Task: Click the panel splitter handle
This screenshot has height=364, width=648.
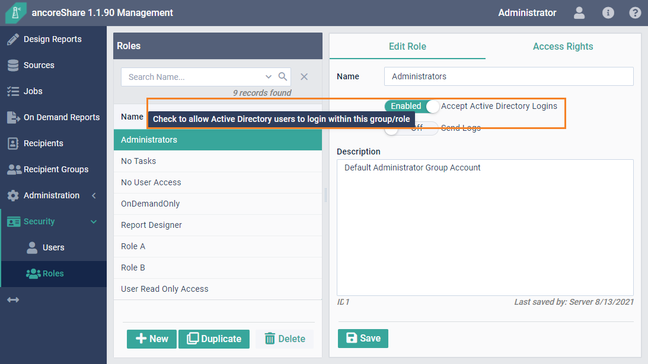Action: [x=325, y=195]
